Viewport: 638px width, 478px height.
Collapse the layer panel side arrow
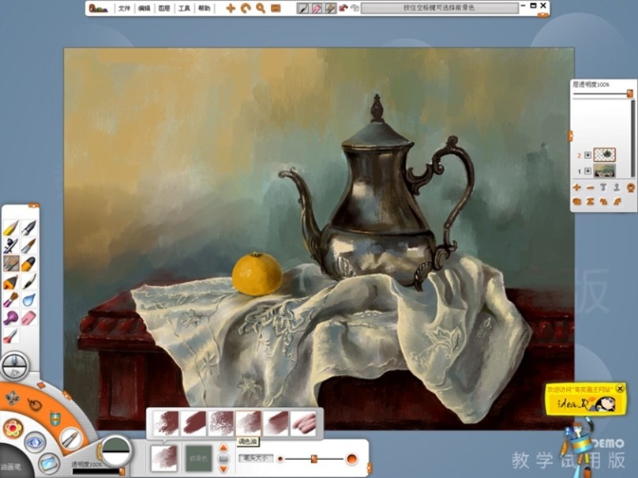[571, 136]
